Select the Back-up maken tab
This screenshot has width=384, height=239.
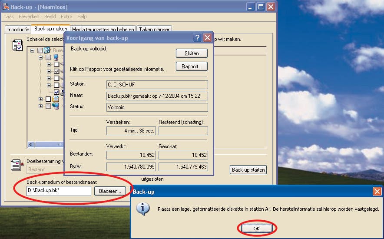51,29
